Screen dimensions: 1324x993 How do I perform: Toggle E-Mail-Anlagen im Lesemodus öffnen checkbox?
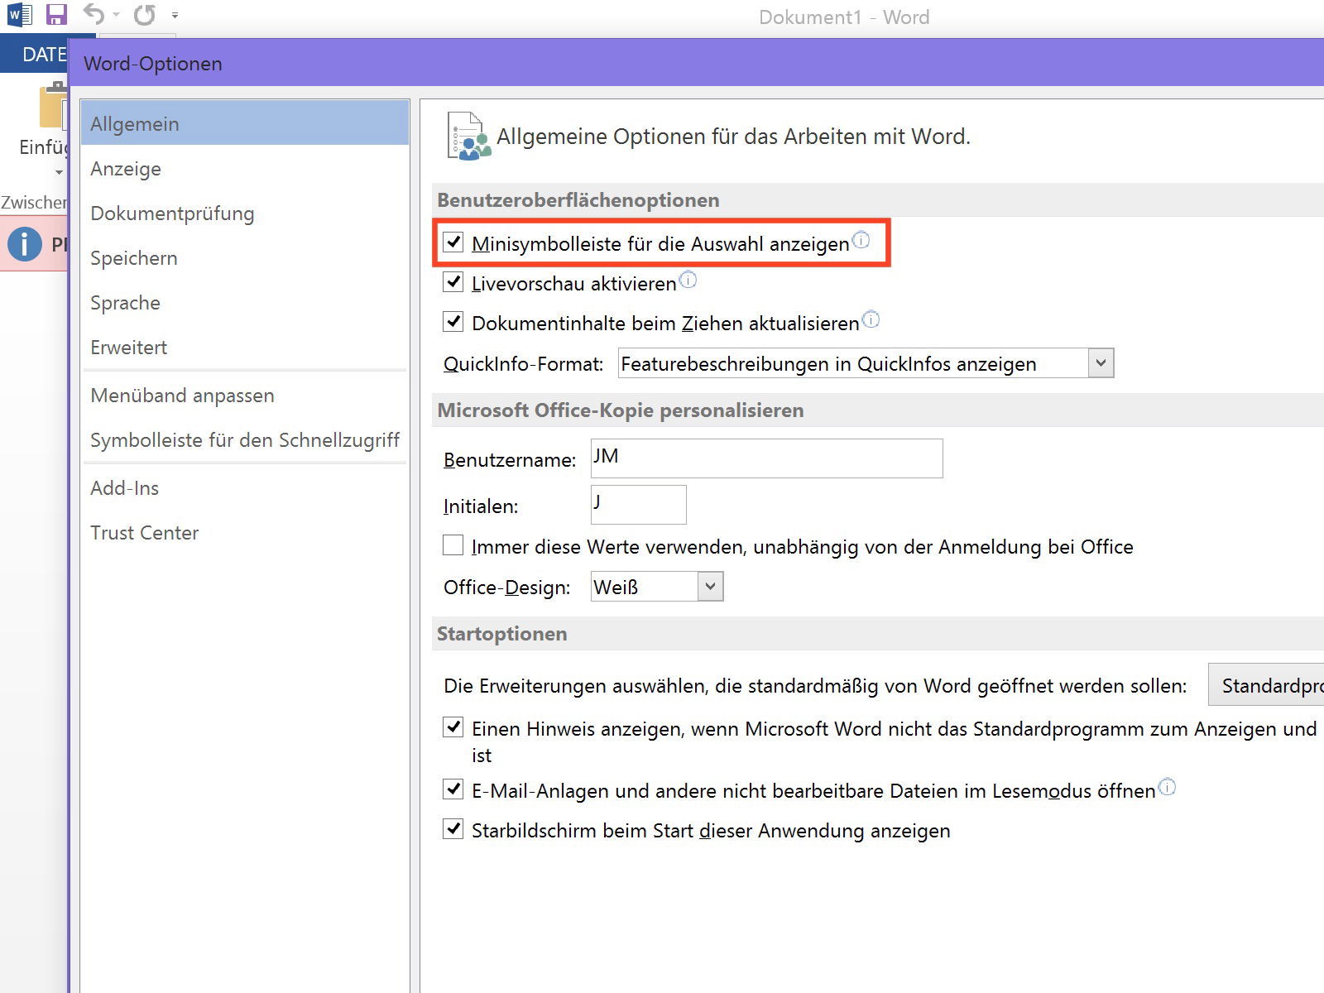(453, 789)
